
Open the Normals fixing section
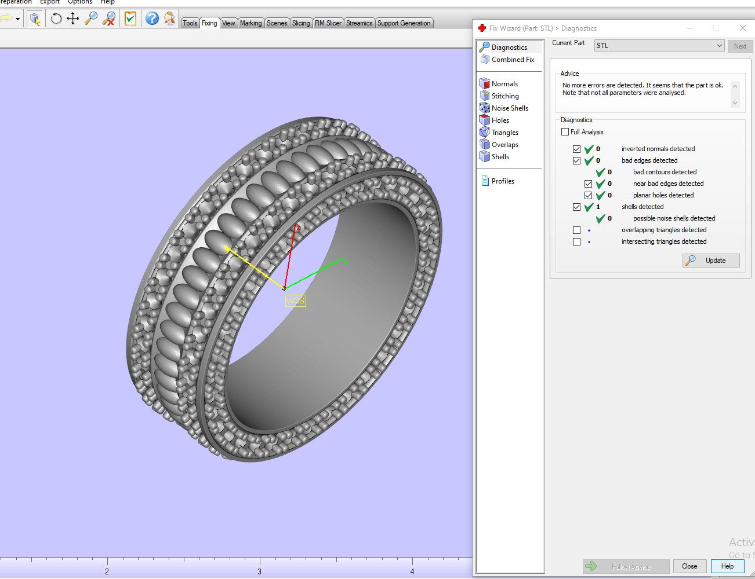[x=504, y=84]
